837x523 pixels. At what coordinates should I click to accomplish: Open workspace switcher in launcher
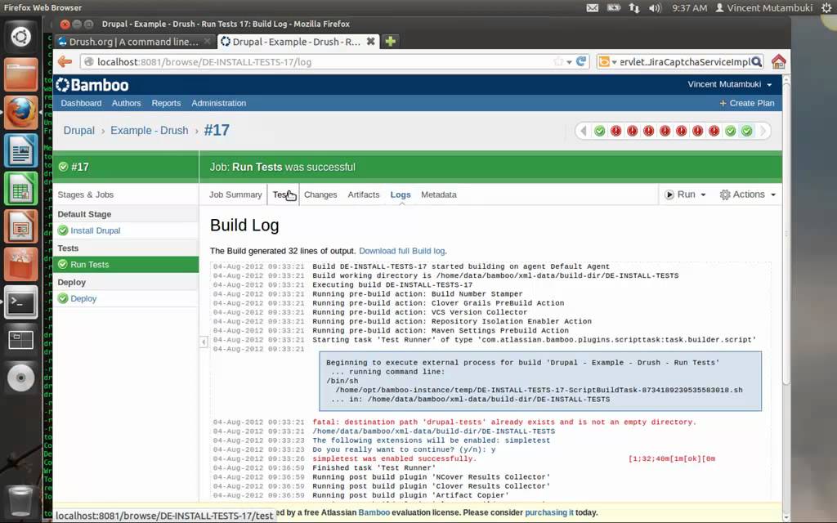pos(20,340)
